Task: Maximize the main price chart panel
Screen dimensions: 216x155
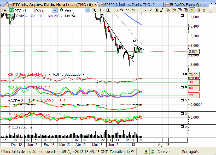Action: coord(182,16)
